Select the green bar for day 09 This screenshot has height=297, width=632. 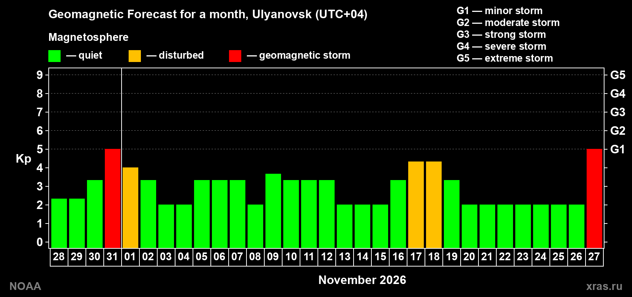point(273,211)
